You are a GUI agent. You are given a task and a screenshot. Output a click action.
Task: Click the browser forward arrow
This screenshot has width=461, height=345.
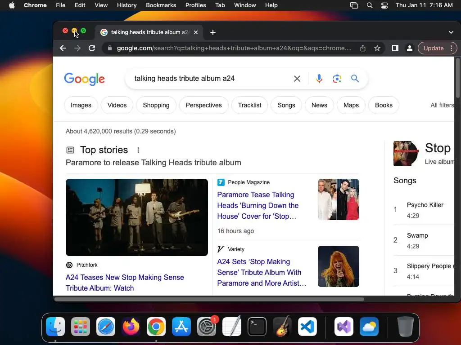coord(77,48)
